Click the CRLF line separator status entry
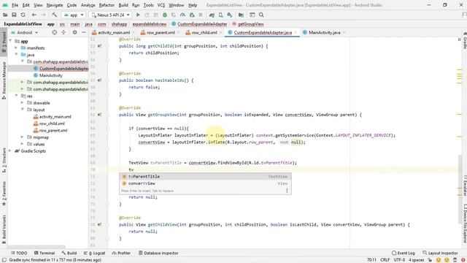Viewport: 467px width, 263px height. pyautogui.click(x=385, y=260)
